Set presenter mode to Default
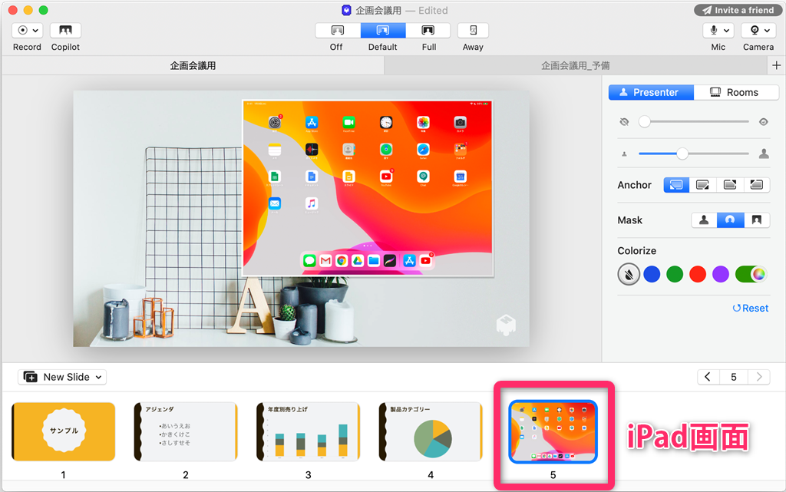 click(383, 31)
